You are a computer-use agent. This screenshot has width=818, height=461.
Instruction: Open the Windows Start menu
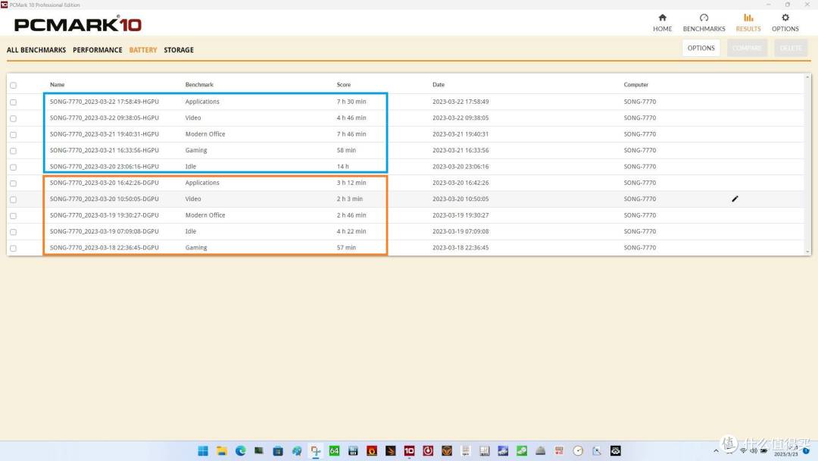coord(203,450)
